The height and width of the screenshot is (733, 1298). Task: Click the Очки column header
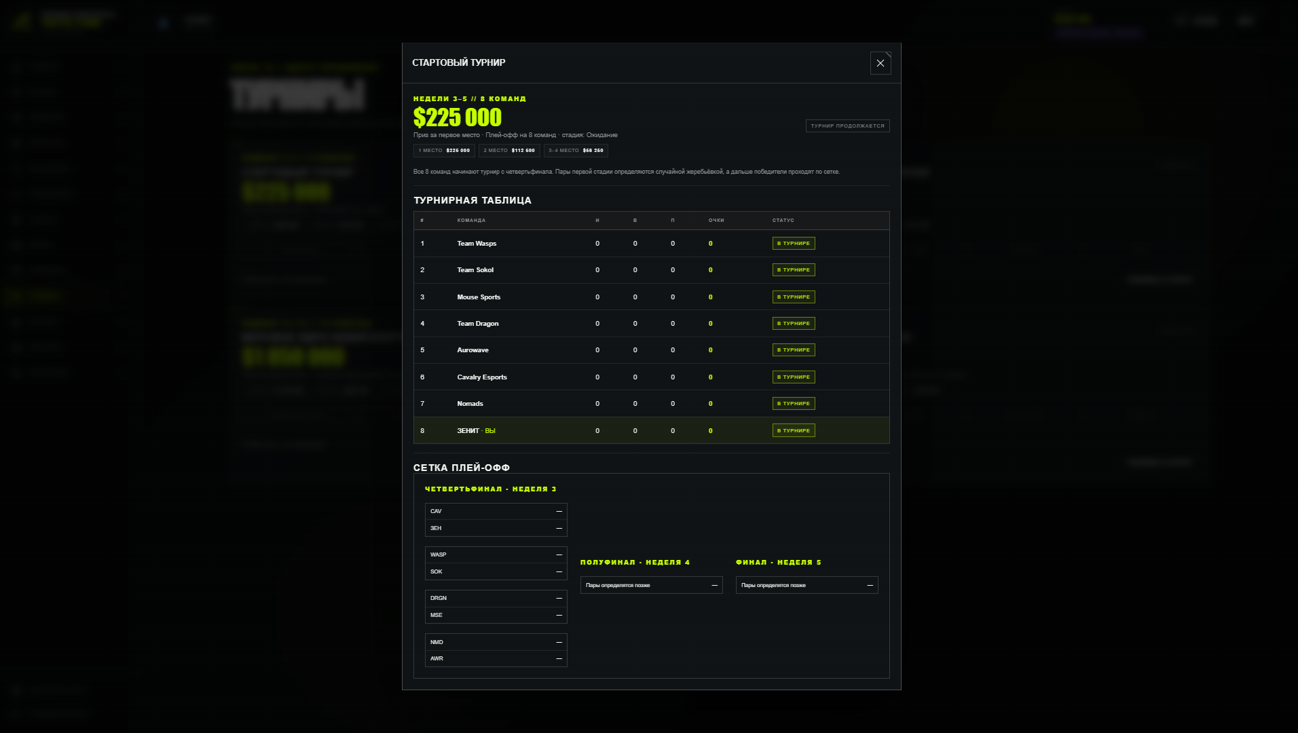tap(716, 221)
